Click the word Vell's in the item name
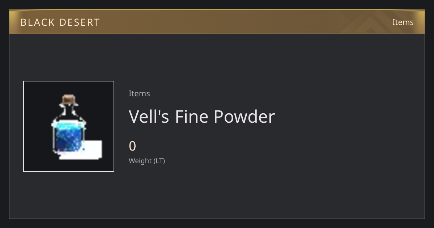This screenshot has height=228, width=434. (x=149, y=117)
